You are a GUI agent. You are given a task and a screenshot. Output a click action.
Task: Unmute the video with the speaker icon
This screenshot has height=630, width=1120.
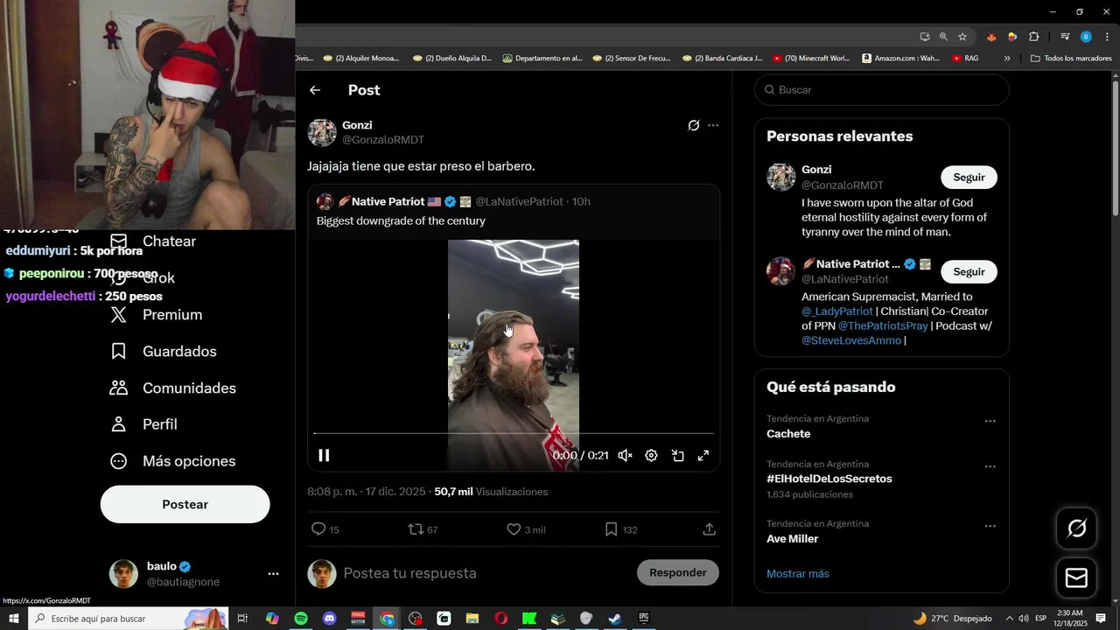(625, 455)
